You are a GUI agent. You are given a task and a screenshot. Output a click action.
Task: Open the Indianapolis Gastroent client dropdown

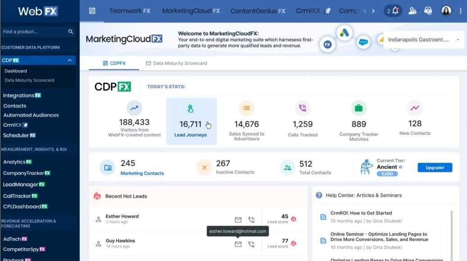pos(424,40)
